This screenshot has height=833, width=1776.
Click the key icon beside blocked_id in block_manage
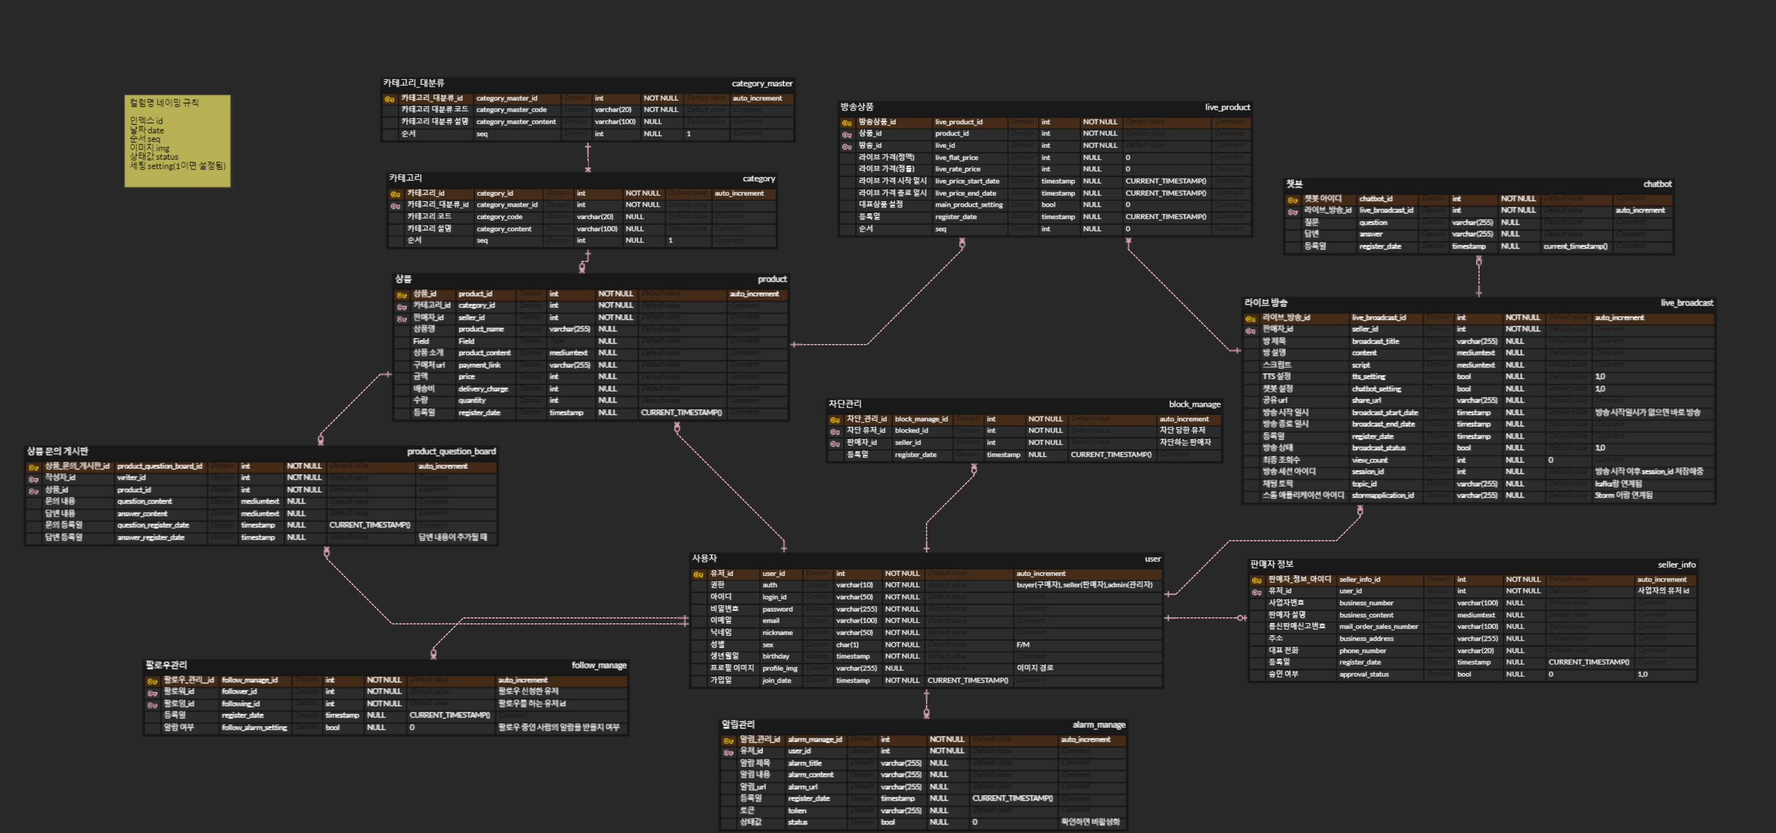tap(835, 432)
